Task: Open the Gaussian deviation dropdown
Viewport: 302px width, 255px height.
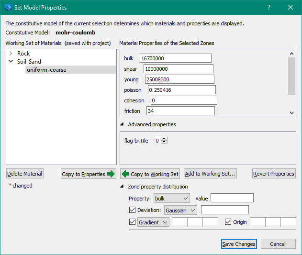Action: (x=180, y=210)
